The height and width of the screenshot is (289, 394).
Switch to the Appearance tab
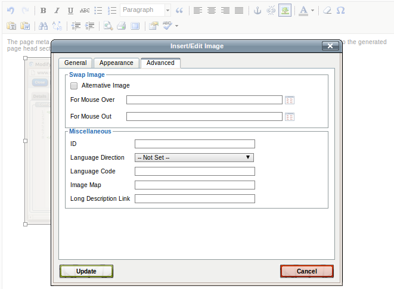(116, 63)
